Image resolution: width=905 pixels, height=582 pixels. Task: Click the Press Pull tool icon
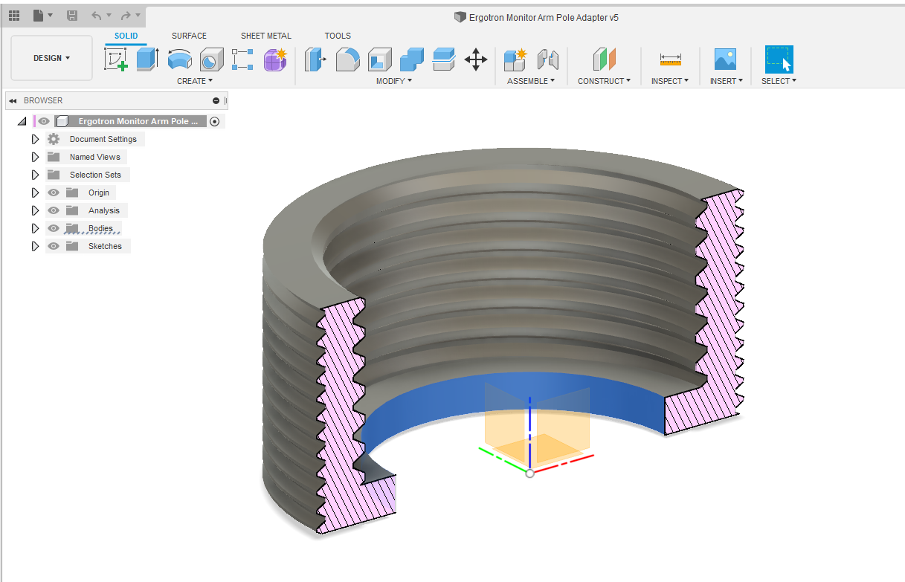(315, 59)
